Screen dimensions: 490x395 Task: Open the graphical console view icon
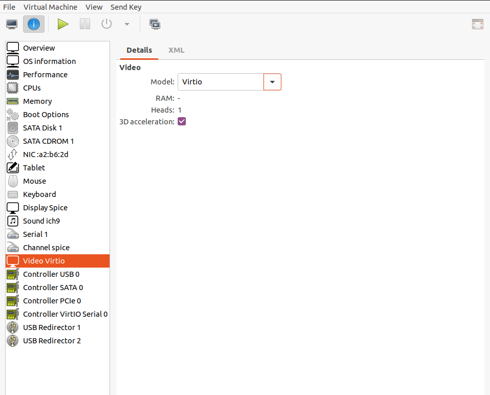coord(11,24)
